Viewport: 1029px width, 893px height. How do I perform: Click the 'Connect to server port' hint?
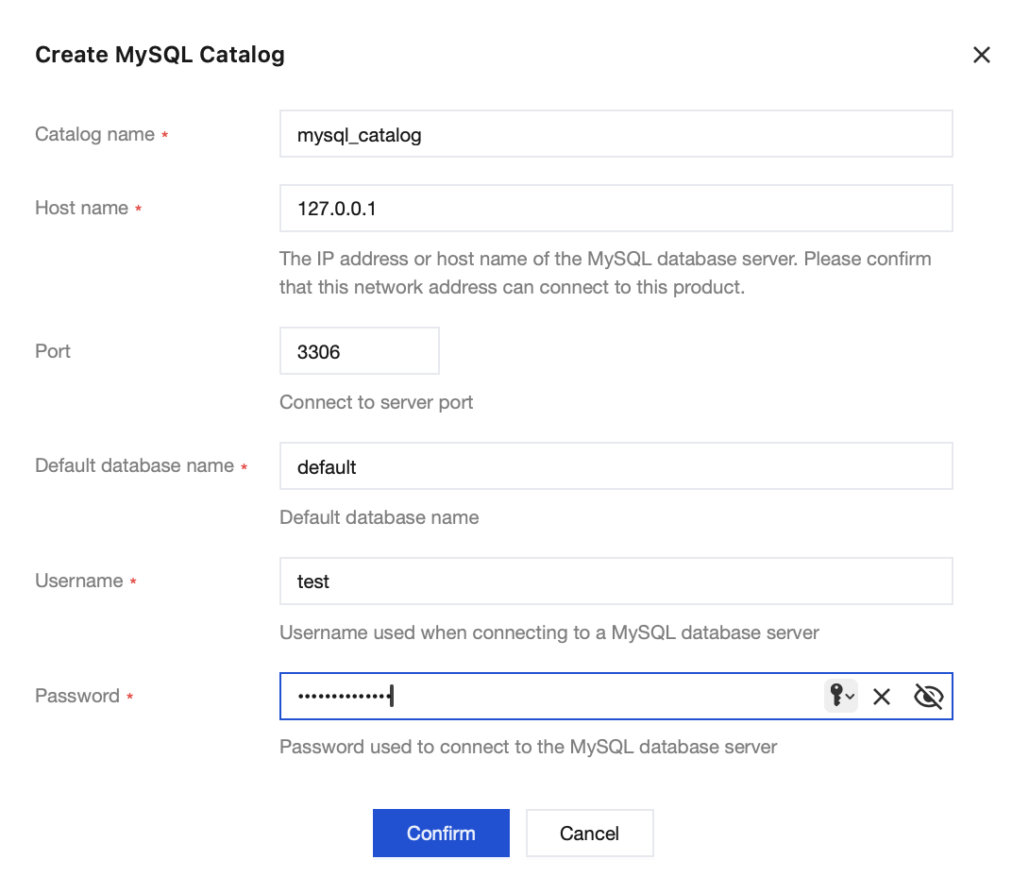(x=376, y=402)
